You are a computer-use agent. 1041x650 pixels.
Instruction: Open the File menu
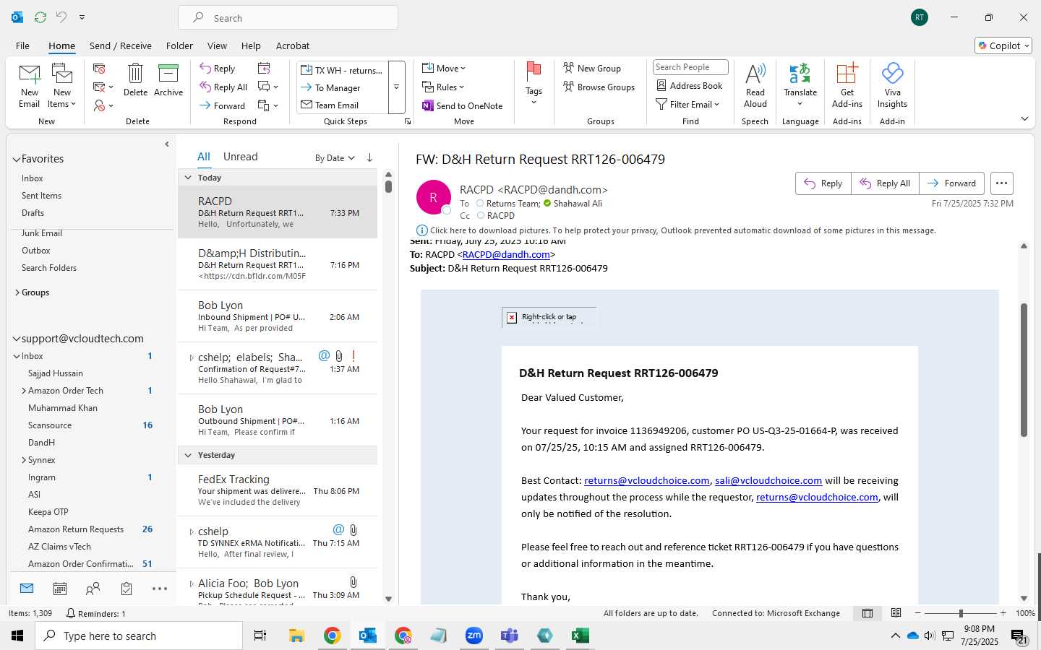pyautogui.click(x=22, y=45)
